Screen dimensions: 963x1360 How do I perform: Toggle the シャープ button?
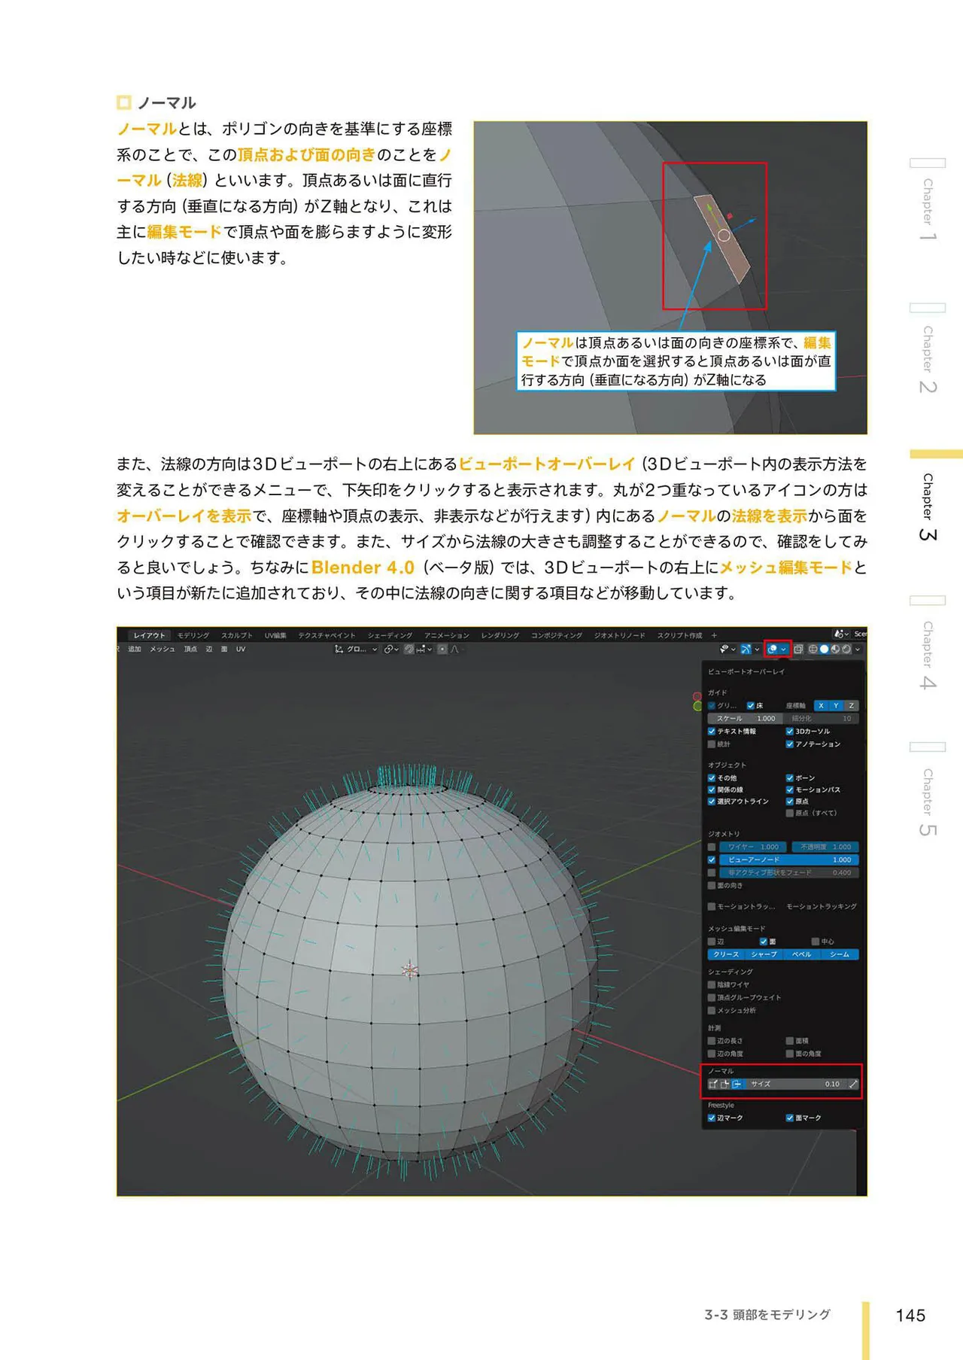click(x=764, y=955)
